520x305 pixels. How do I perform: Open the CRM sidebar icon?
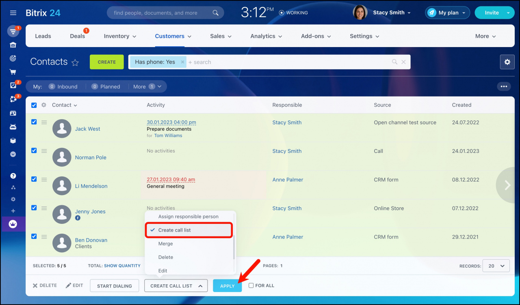13,31
